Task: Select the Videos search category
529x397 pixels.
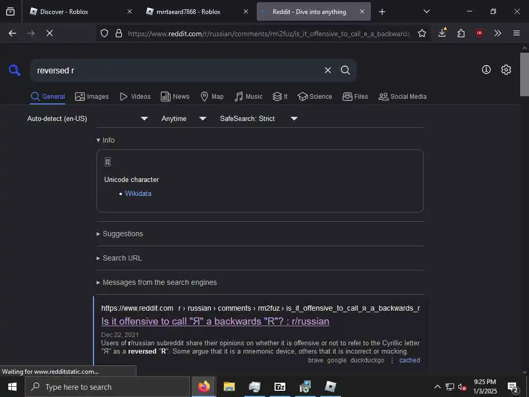Action: point(135,97)
